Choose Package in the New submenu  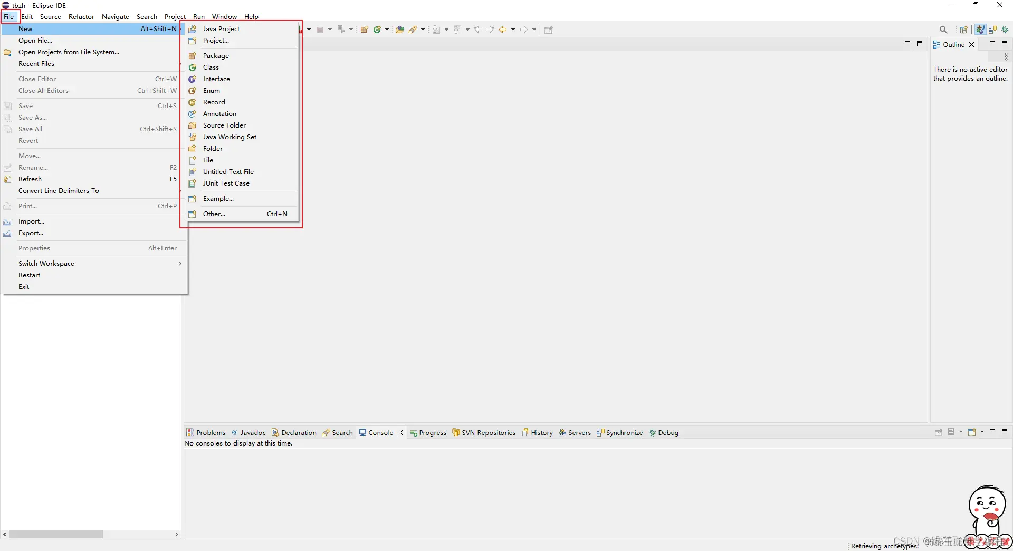click(242, 56)
